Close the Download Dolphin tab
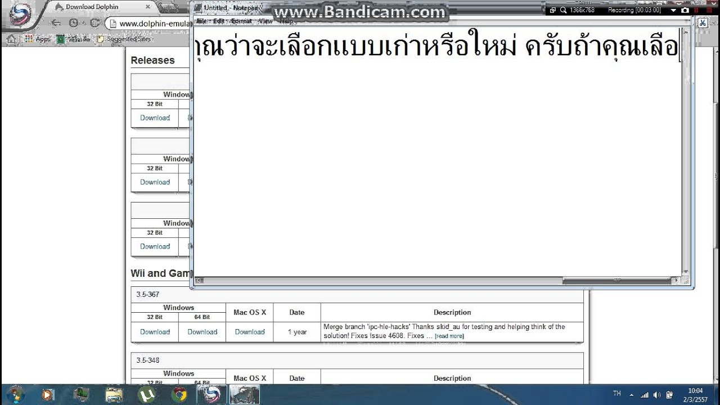Screen dimensions: 720x405 tap(148, 7)
